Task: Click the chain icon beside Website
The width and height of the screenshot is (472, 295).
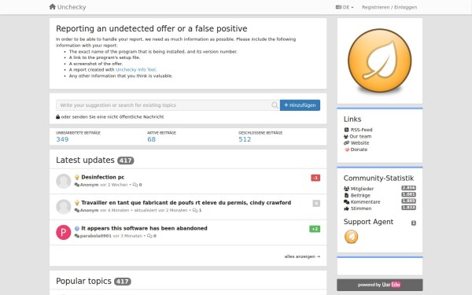Action: 346,143
